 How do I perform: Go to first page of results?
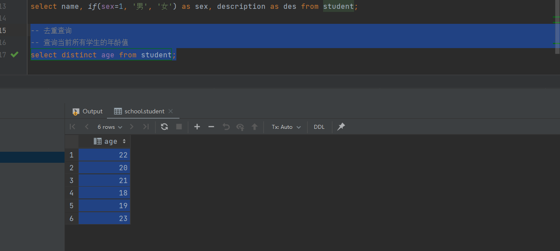(72, 127)
